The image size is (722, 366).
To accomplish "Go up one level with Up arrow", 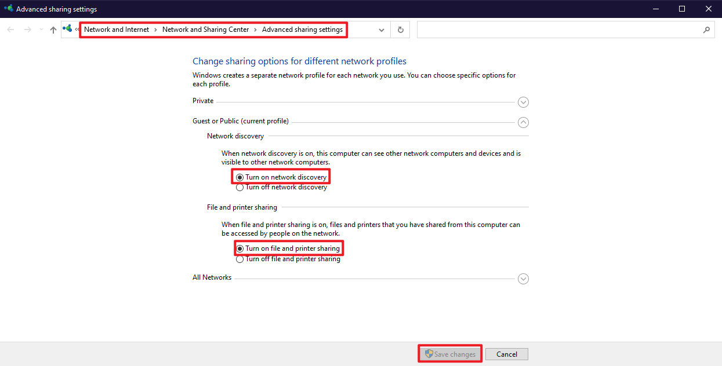I will (x=53, y=30).
